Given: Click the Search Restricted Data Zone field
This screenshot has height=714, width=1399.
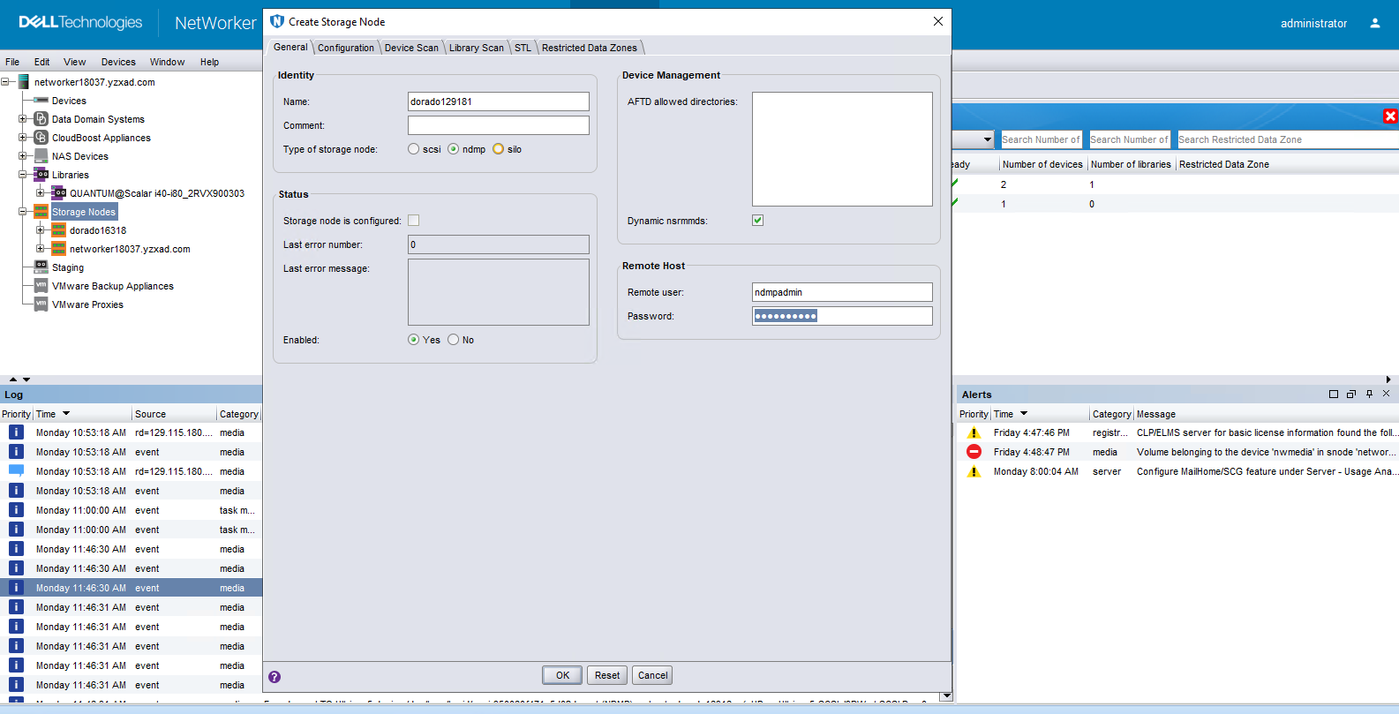Looking at the screenshot, I should (x=1287, y=139).
